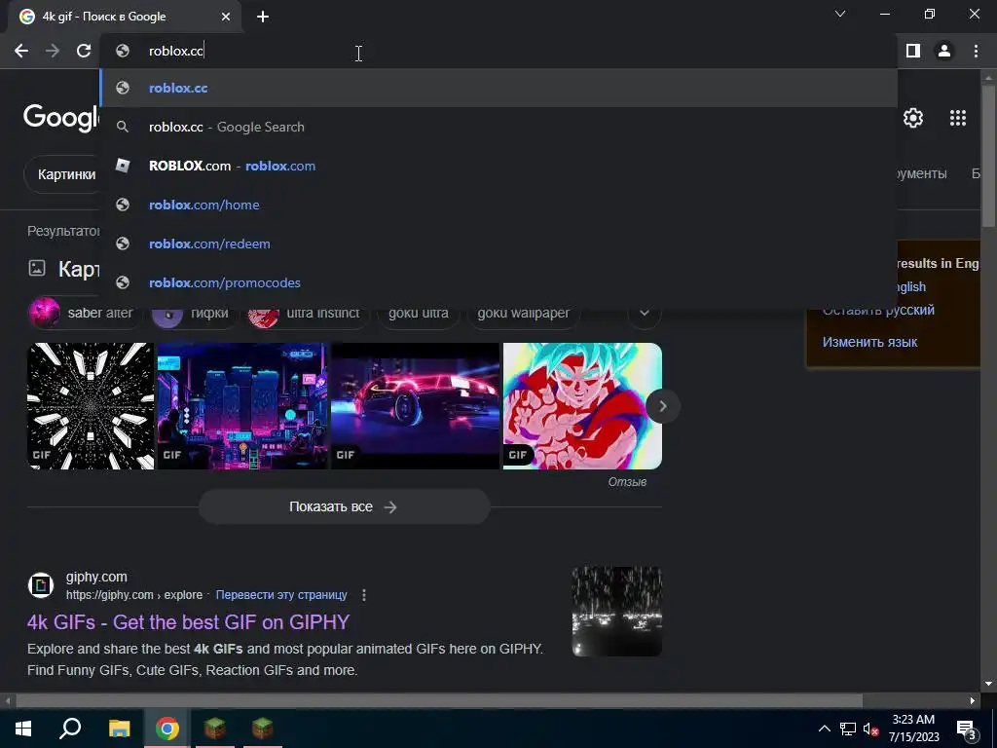Open the second Minecraft taskbar icon

coord(263,729)
